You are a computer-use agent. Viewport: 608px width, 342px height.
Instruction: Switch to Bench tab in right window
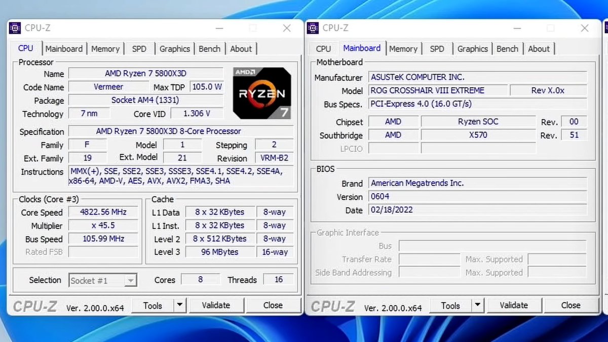pos(507,49)
